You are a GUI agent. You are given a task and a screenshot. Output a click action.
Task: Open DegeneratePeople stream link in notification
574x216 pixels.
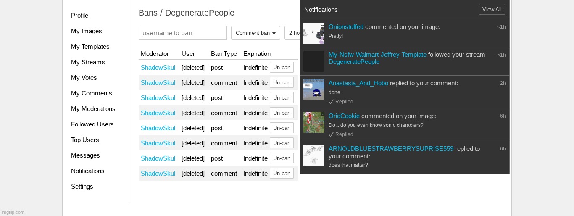point(354,62)
